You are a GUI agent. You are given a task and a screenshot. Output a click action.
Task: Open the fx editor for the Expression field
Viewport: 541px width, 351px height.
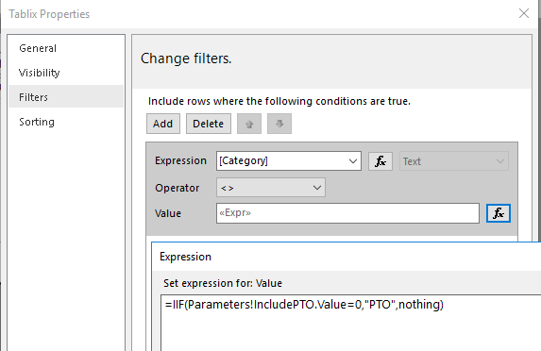coord(380,161)
